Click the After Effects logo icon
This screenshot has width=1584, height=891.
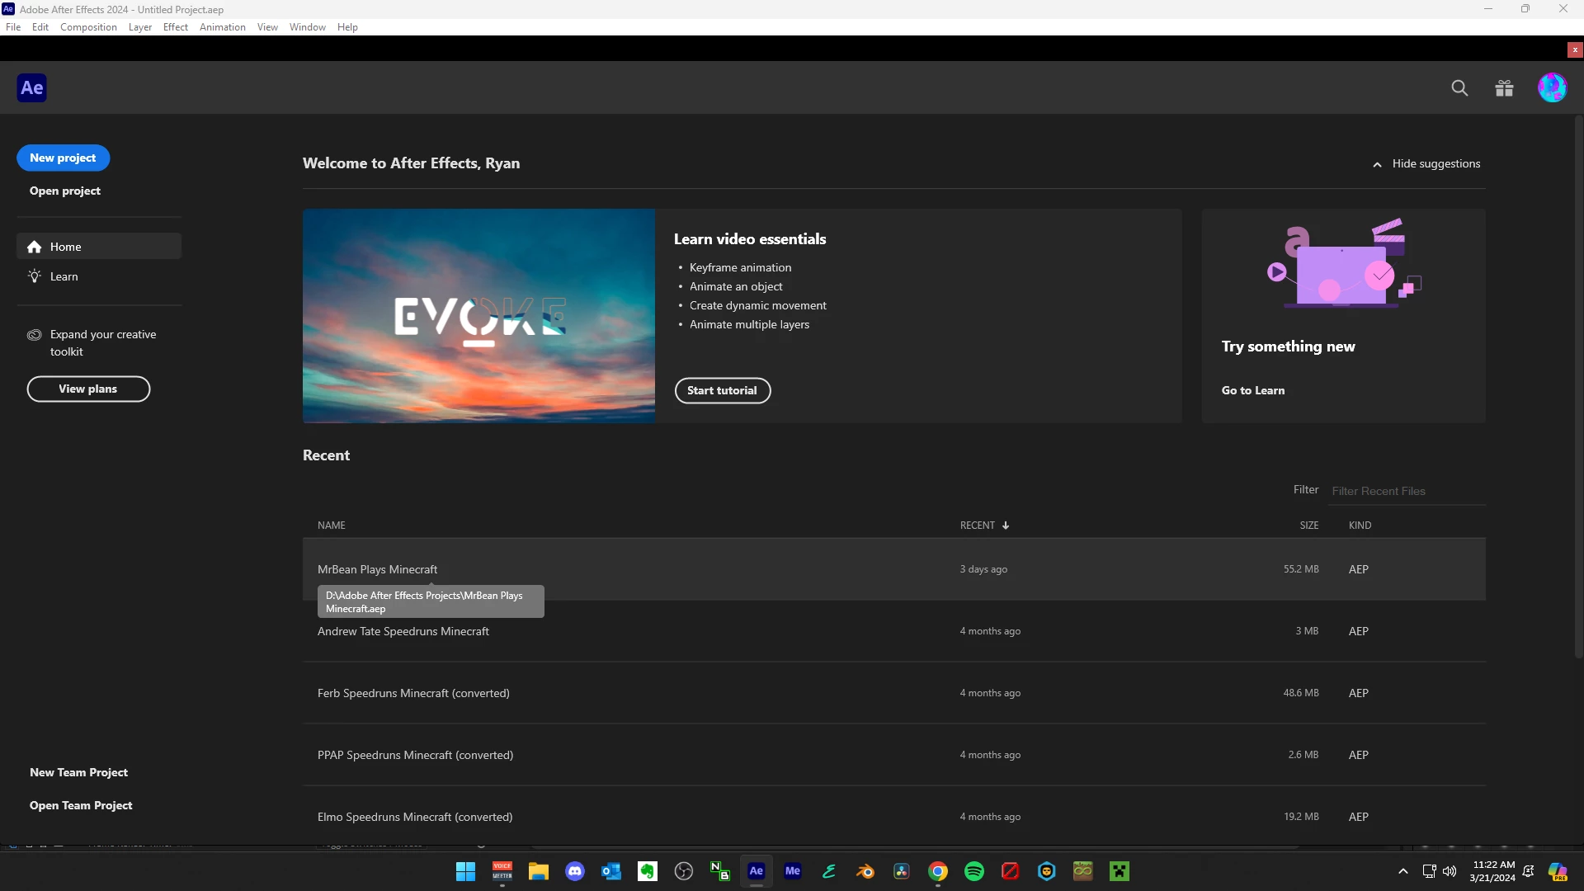32,87
